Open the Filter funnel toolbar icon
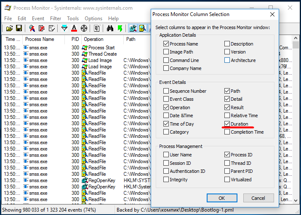301x215 pixels. coord(64,28)
